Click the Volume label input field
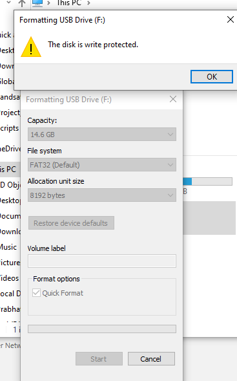The height and width of the screenshot is (381, 237). tap(102, 261)
